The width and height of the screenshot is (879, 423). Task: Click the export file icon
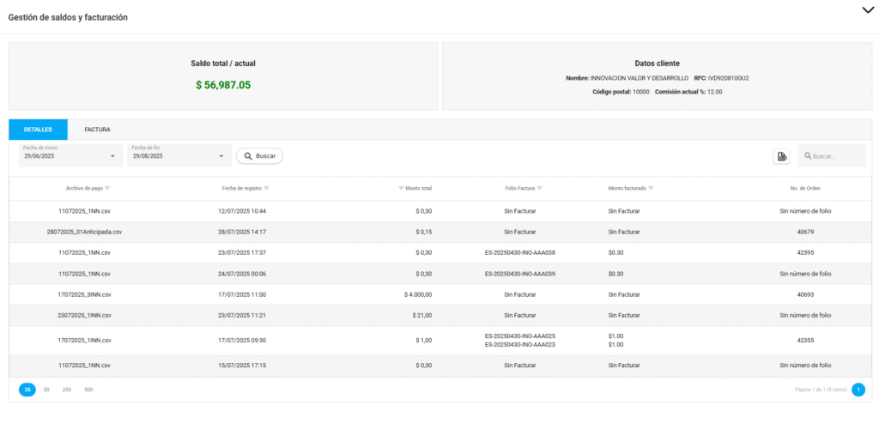pos(781,156)
